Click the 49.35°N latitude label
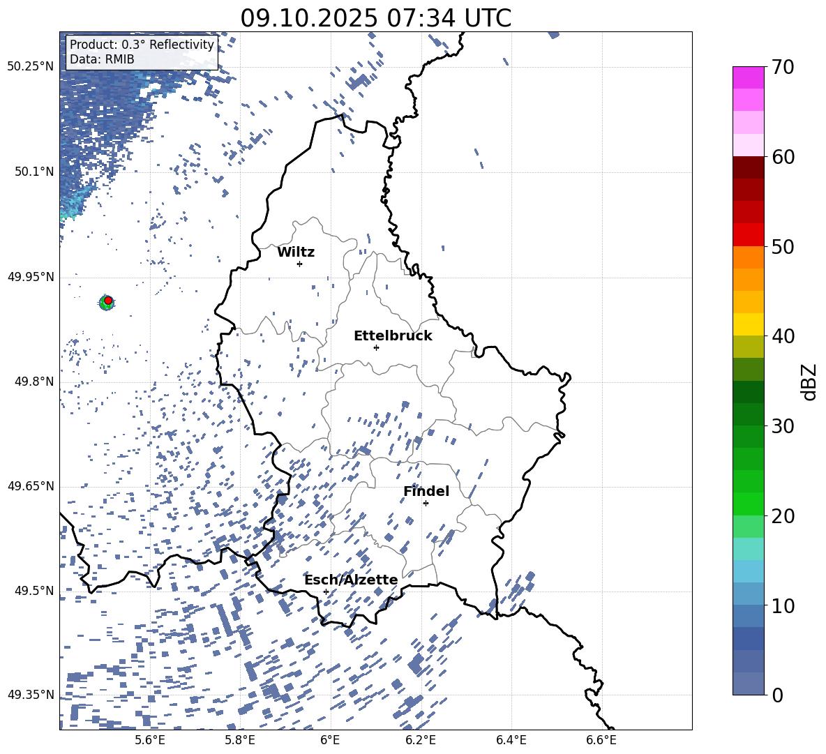 click(x=31, y=695)
